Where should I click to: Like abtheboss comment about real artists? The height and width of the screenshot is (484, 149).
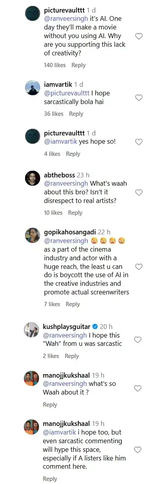point(138,192)
